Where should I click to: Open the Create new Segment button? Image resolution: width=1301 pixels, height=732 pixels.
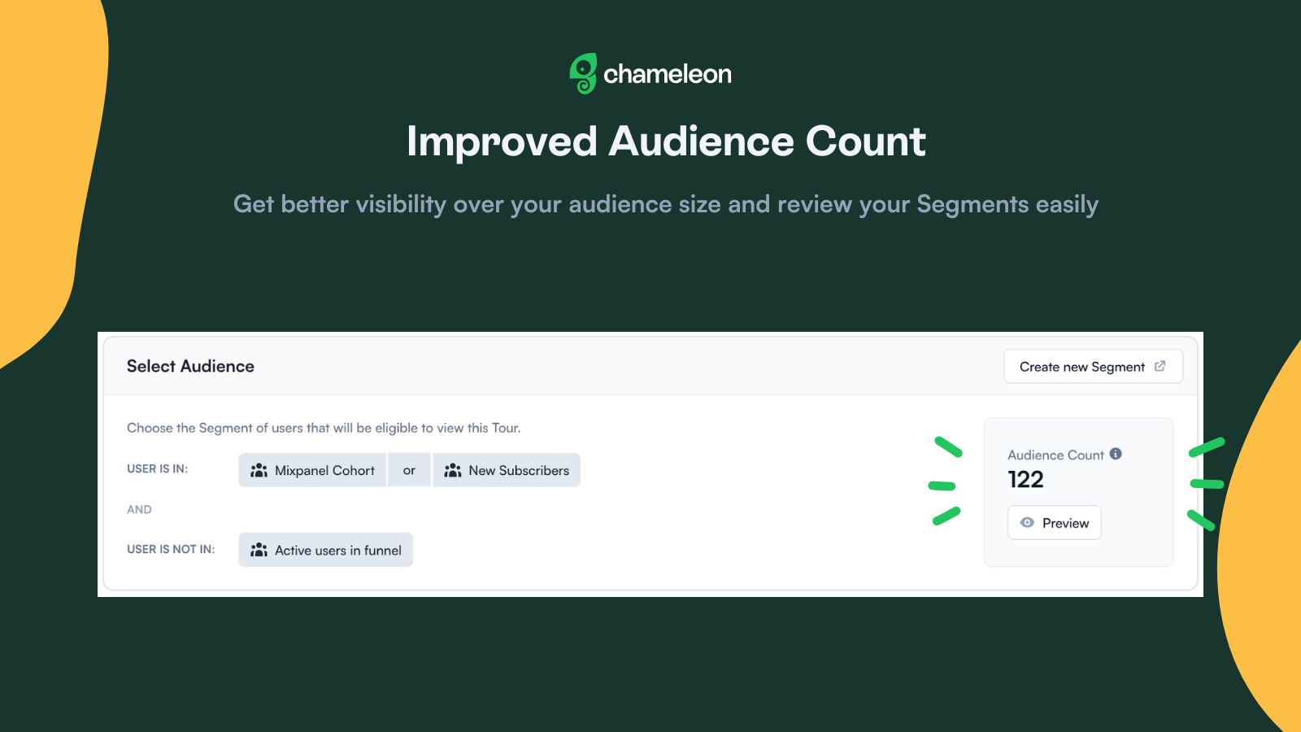click(1093, 366)
